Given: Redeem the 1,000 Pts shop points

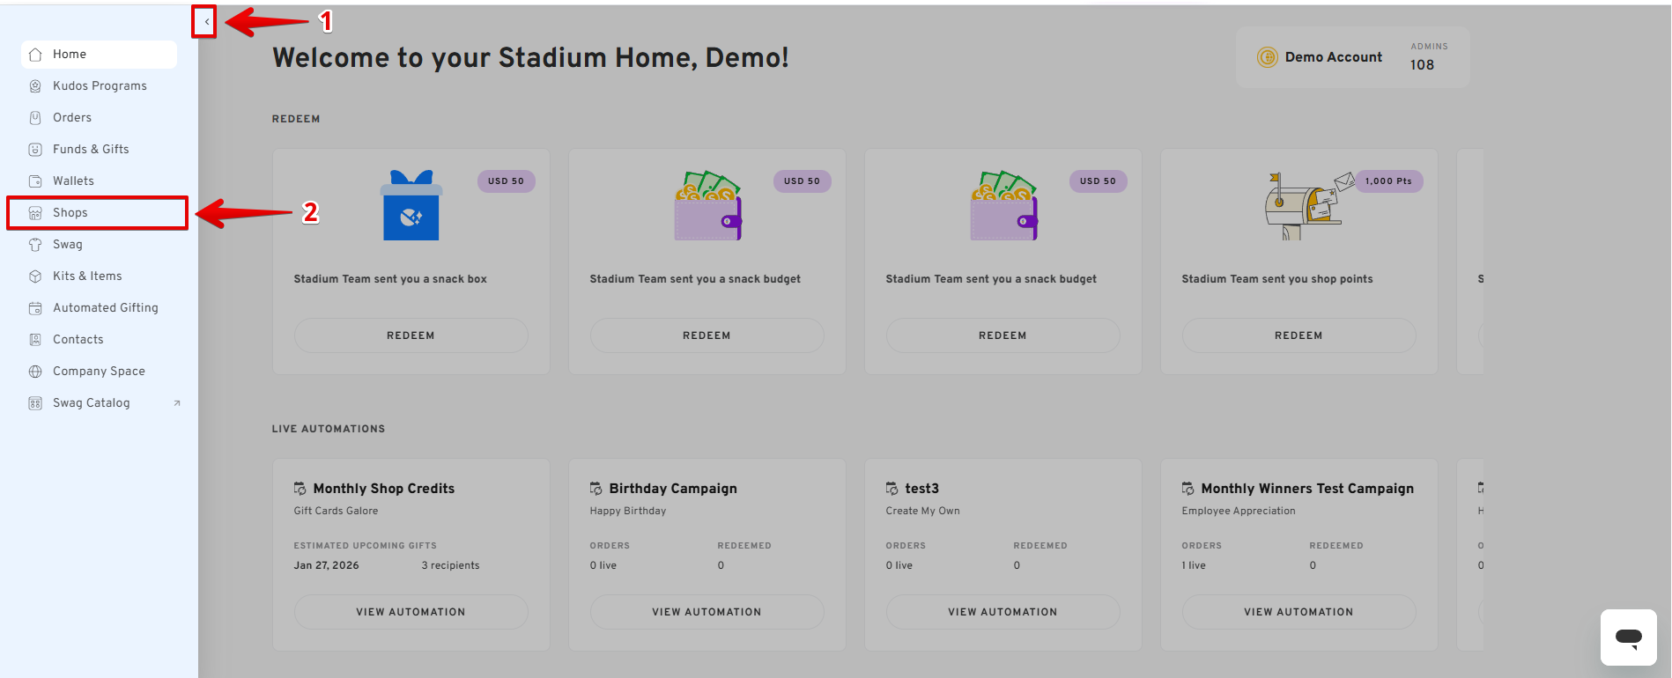Looking at the screenshot, I should 1298,335.
